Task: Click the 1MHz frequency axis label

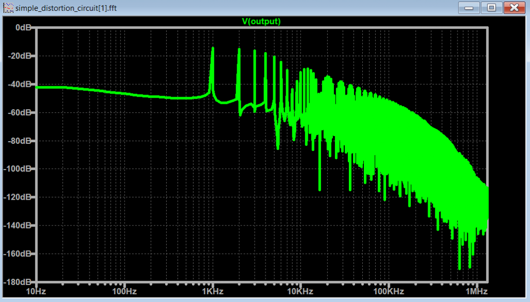Action: [476, 292]
